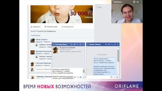This screenshot has width=162, height=91.
Task: Like Olenka Soleska's comment
Action: [x=39, y=42]
